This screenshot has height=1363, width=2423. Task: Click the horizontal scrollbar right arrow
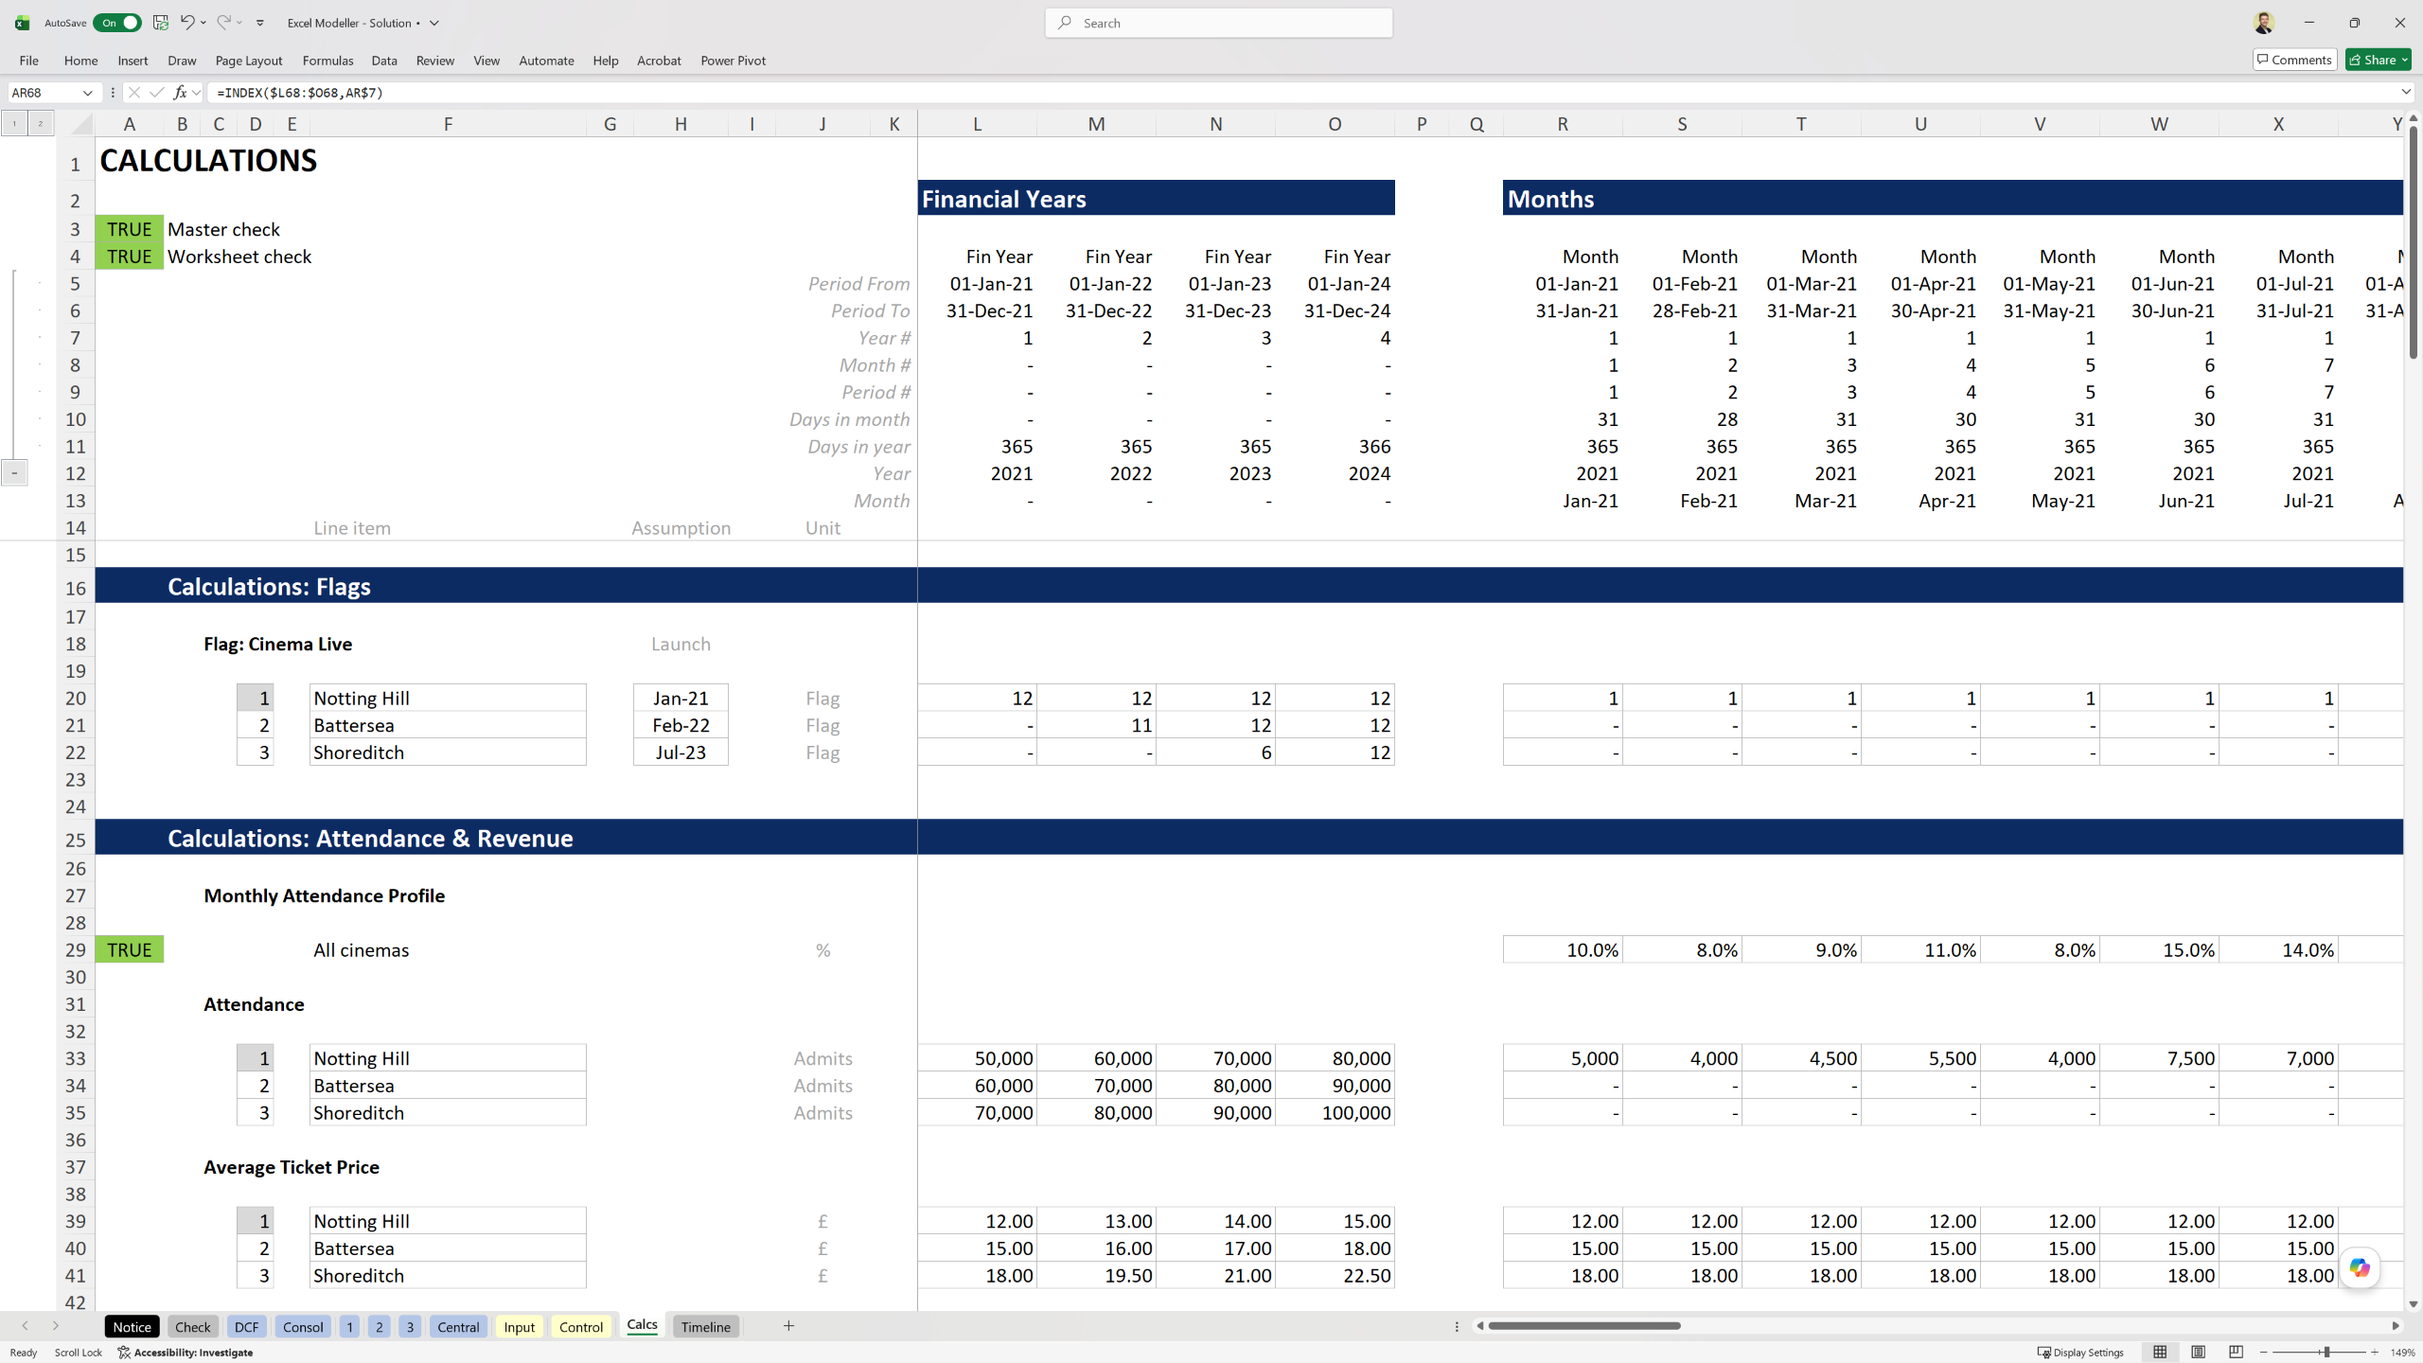(x=2396, y=1326)
